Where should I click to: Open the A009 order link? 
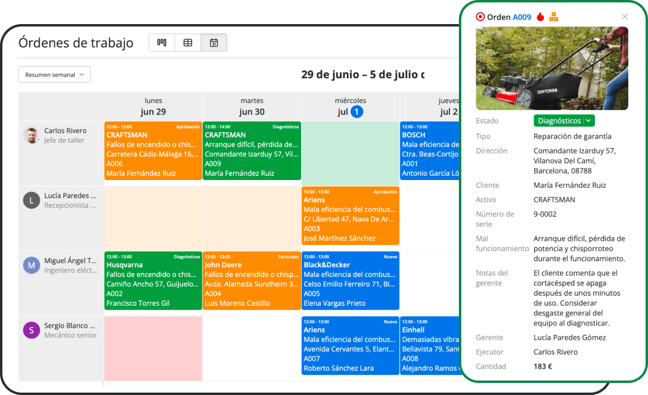(522, 17)
